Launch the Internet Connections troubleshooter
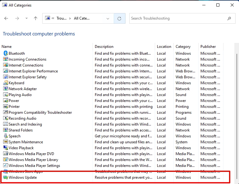The width and height of the screenshot is (239, 184). pos(26,65)
